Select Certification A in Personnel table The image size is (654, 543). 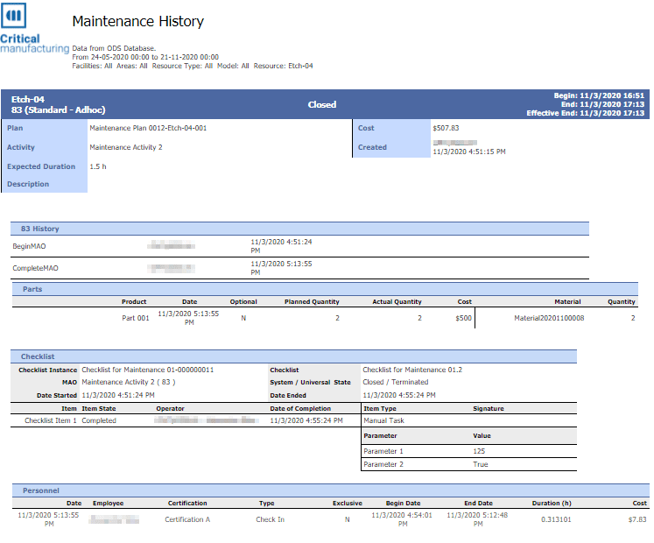[187, 519]
